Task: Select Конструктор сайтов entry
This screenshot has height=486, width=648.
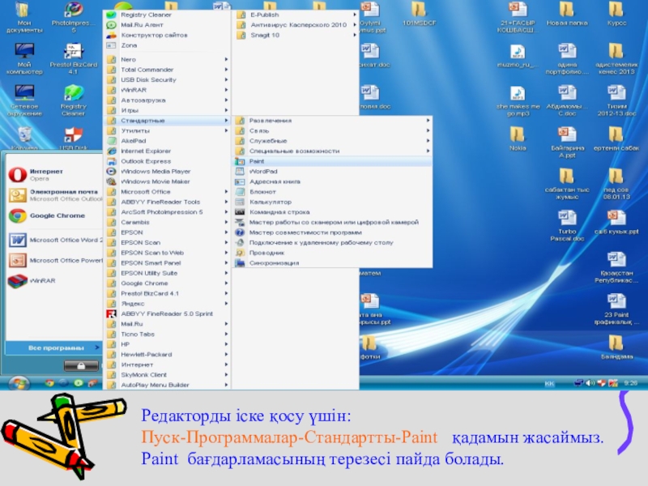Action: 168,35
